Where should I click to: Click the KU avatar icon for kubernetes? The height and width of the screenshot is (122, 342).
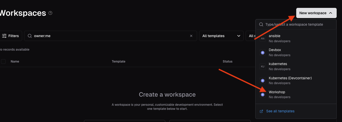point(263,66)
